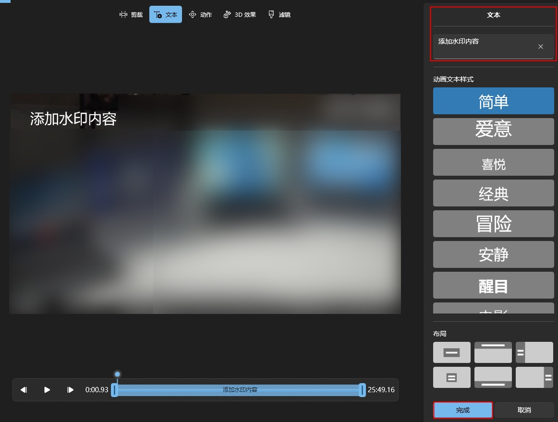Select the small centered text layout

[451, 377]
